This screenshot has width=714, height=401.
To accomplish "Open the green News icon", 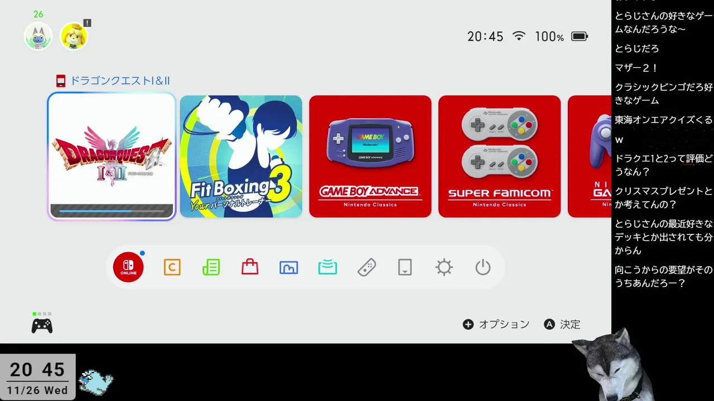I will pyautogui.click(x=211, y=268).
